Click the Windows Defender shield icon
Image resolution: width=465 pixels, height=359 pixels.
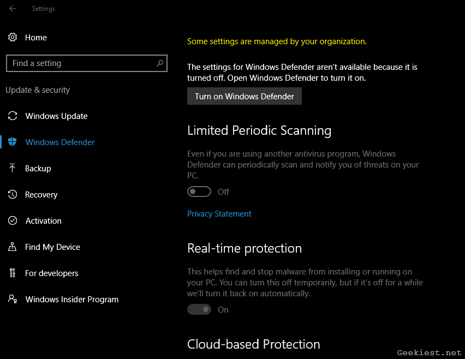coord(13,142)
